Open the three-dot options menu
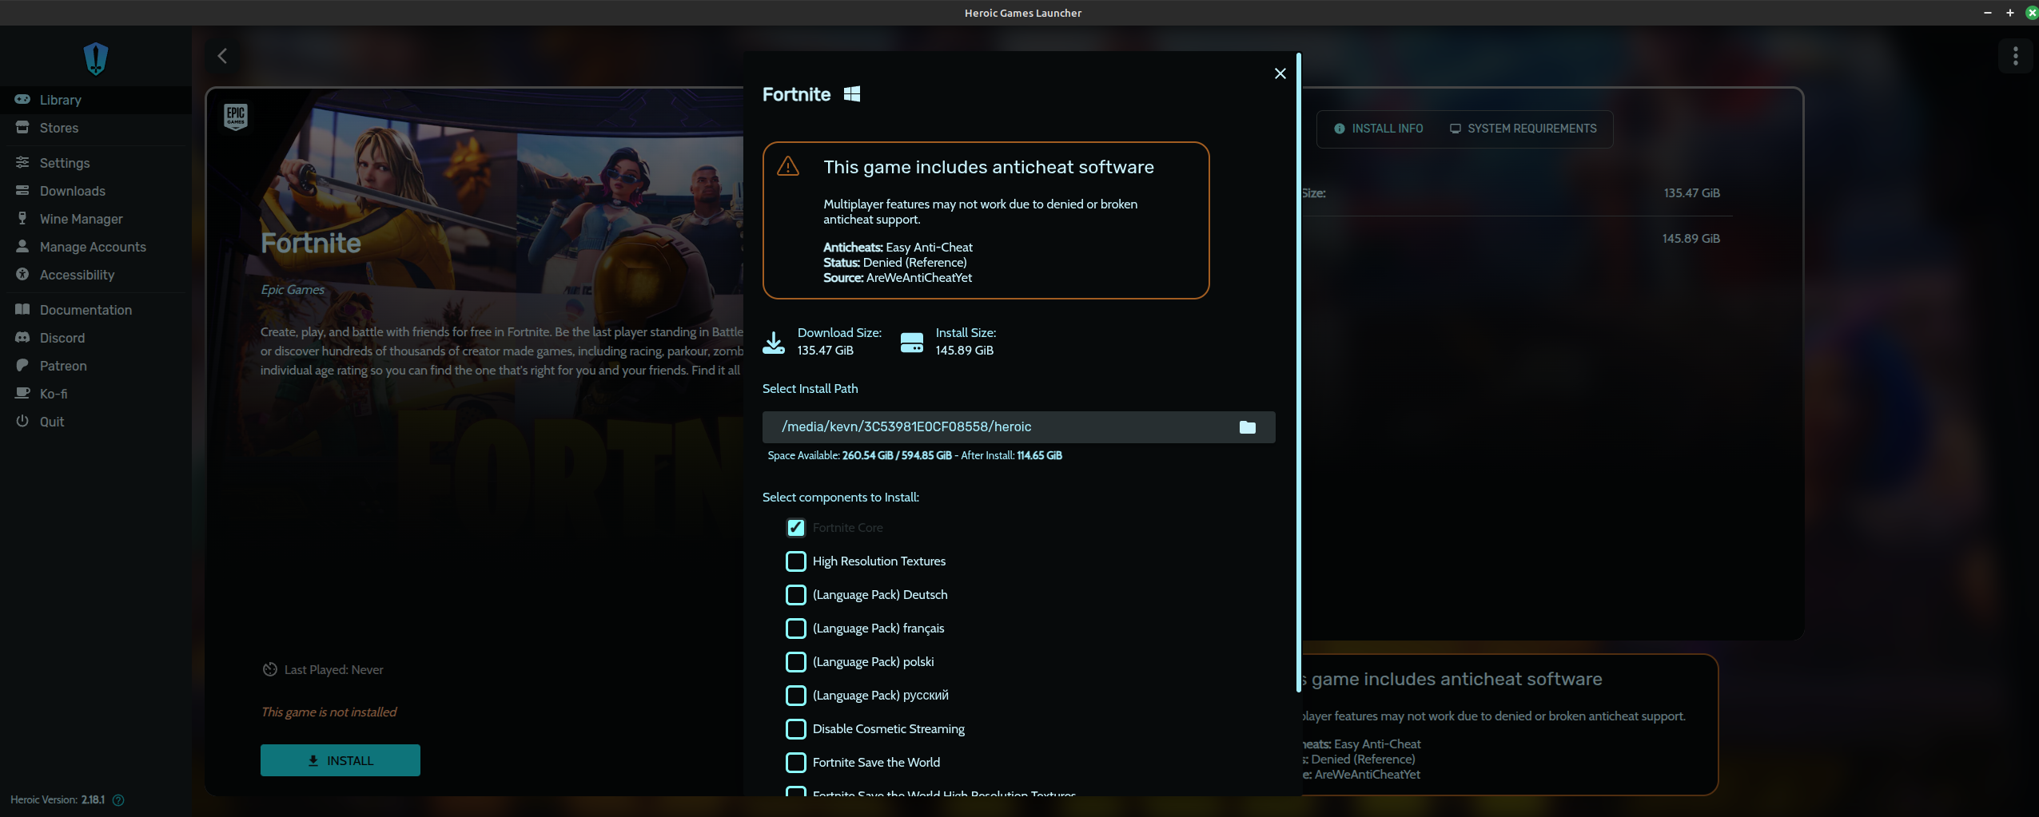The height and width of the screenshot is (817, 2039). click(2015, 56)
